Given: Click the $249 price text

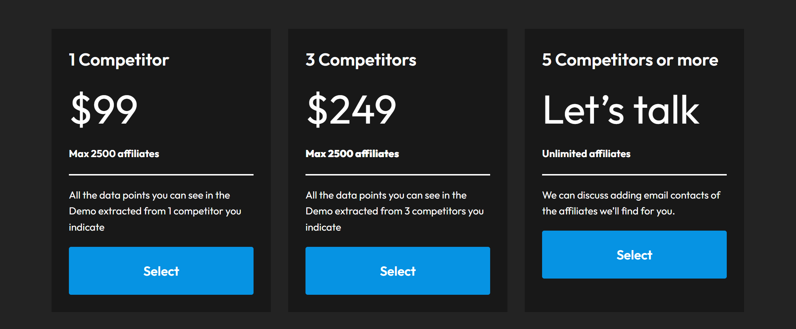Looking at the screenshot, I should pyautogui.click(x=352, y=109).
